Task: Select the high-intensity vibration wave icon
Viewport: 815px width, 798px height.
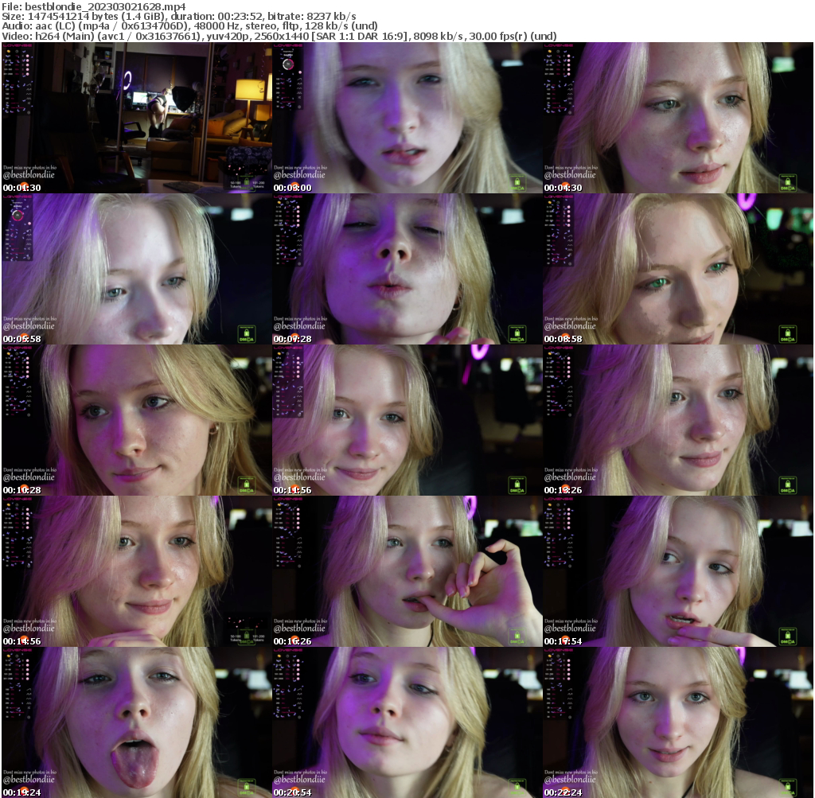Action: pyautogui.click(x=29, y=98)
